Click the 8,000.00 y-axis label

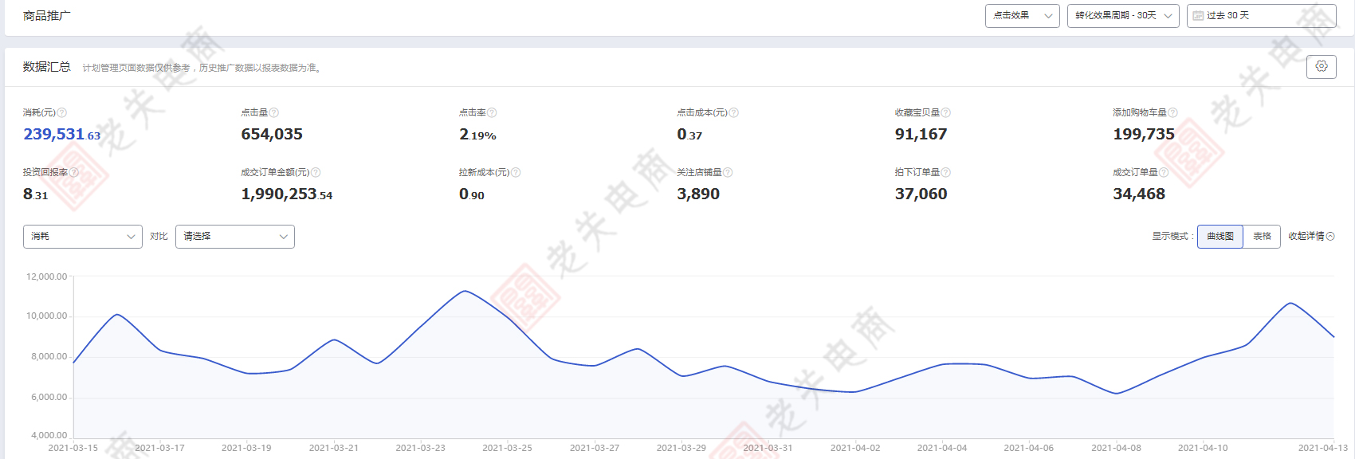tap(49, 357)
